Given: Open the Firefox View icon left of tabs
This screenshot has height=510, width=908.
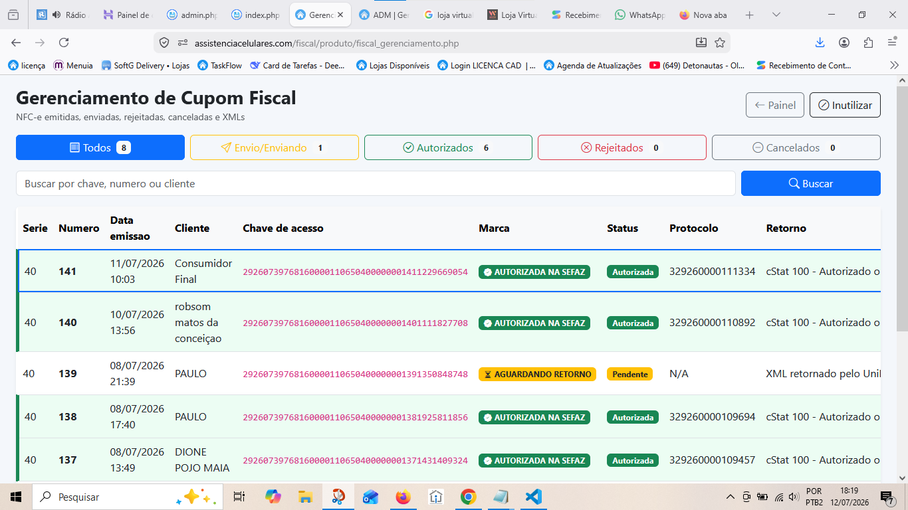Looking at the screenshot, I should pyautogui.click(x=13, y=15).
